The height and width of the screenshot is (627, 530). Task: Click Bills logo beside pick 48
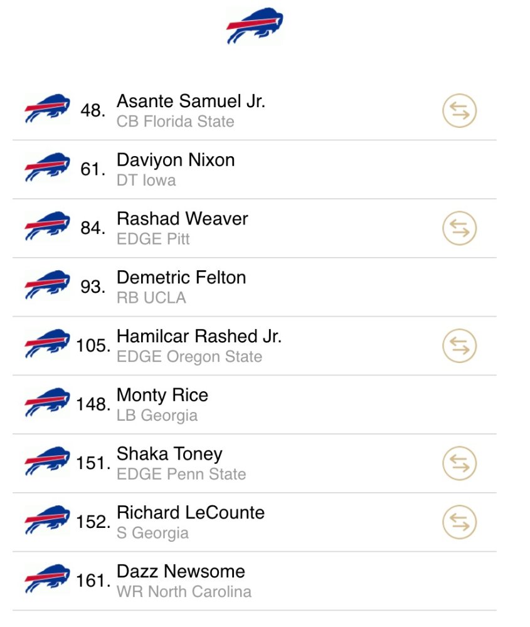47,108
